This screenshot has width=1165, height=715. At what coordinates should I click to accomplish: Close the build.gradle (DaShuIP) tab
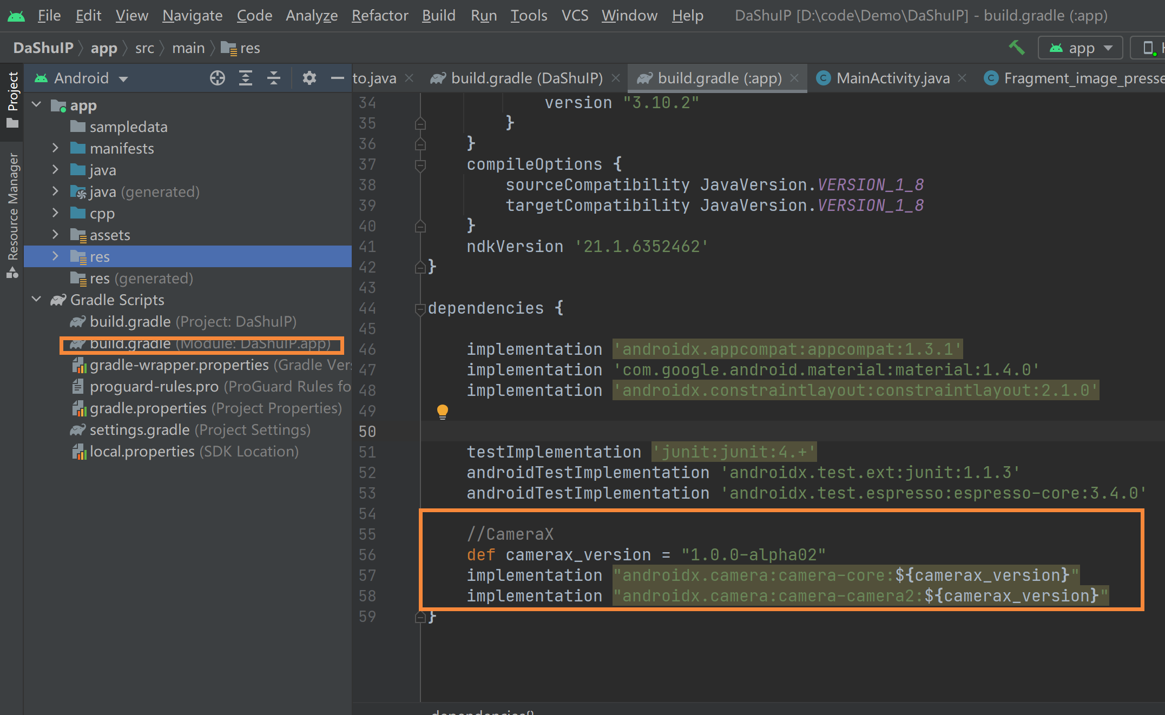click(616, 78)
